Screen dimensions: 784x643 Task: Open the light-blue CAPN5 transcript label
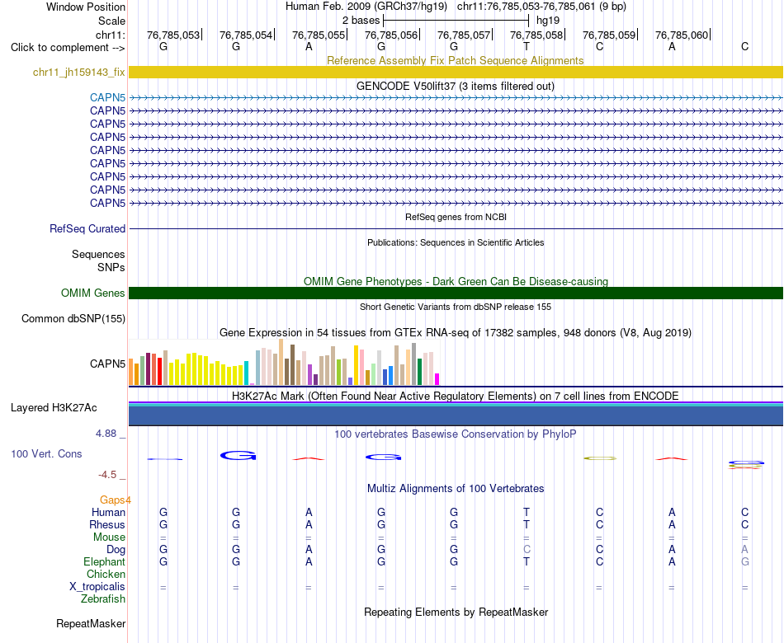point(107,97)
